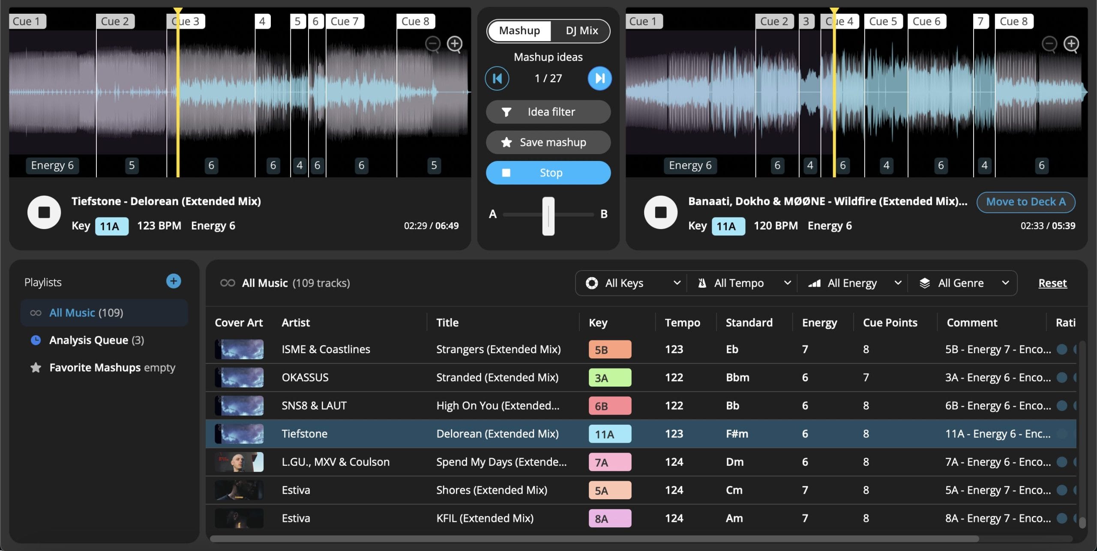Click the Move to Deck A button
1097x551 pixels.
coord(1025,202)
